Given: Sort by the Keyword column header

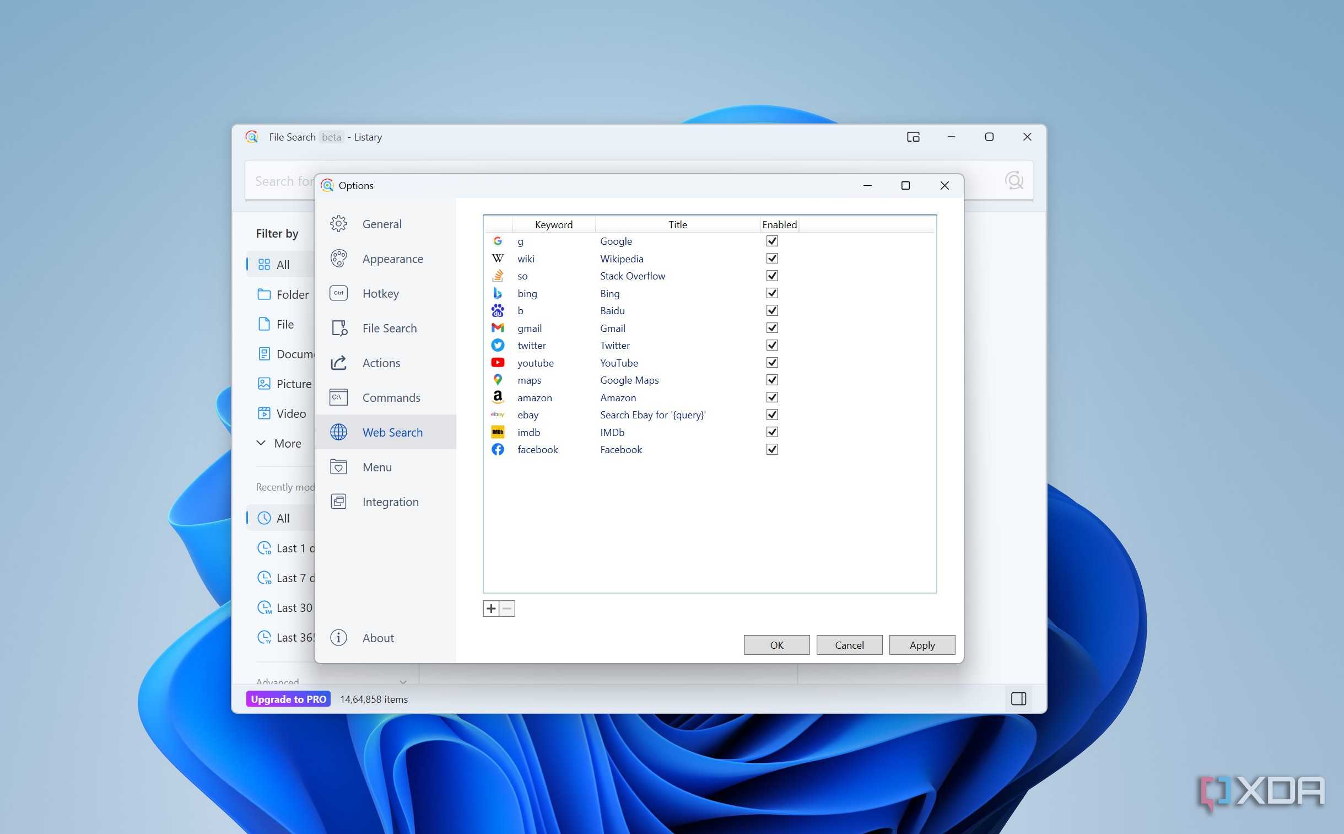Looking at the screenshot, I should click(x=553, y=224).
